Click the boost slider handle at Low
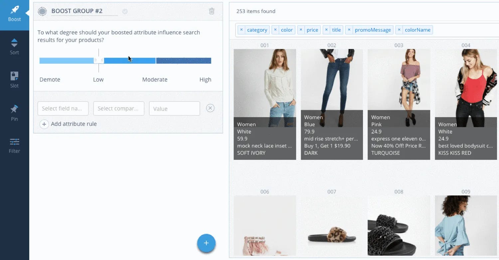 [99, 60]
